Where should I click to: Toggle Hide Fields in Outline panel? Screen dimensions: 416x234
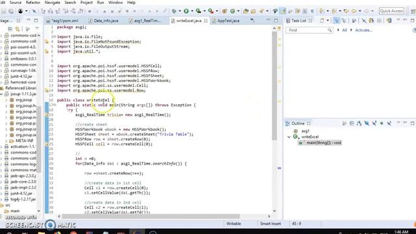pyautogui.click(x=367, y=123)
